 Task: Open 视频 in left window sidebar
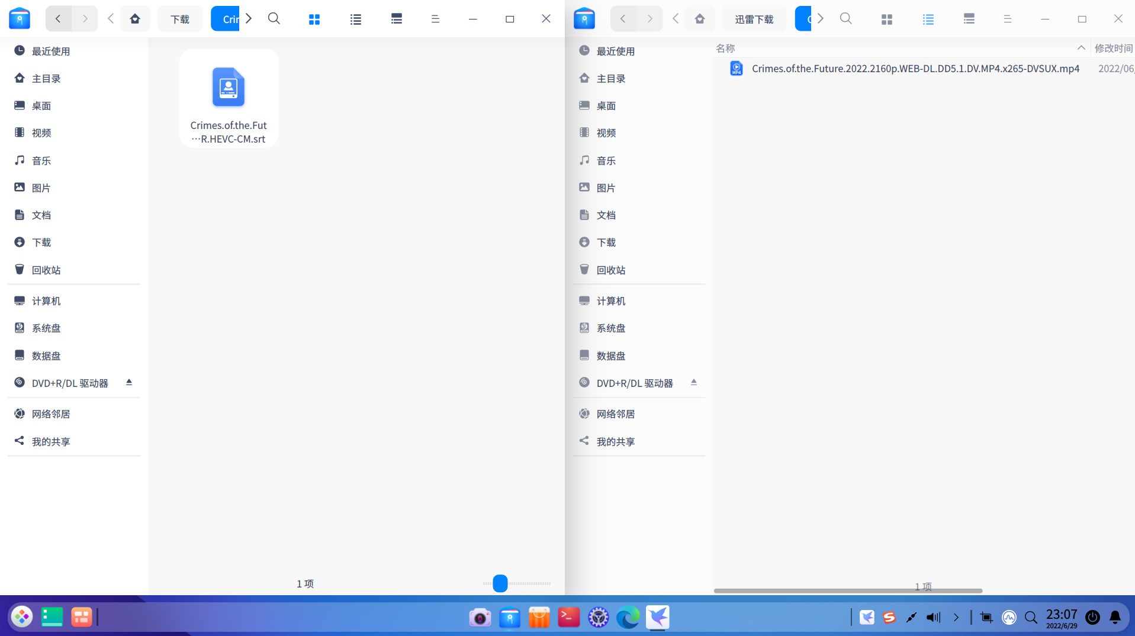[74, 133]
